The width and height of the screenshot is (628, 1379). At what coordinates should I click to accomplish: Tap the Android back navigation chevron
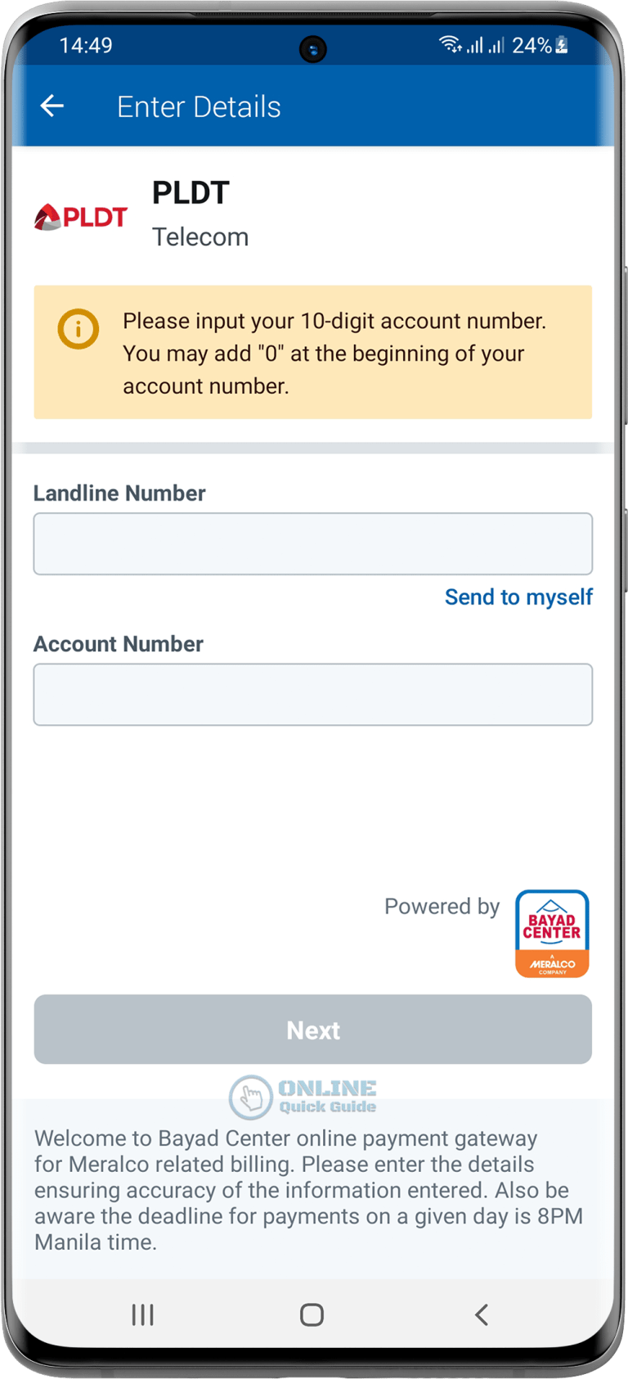pyautogui.click(x=482, y=1314)
